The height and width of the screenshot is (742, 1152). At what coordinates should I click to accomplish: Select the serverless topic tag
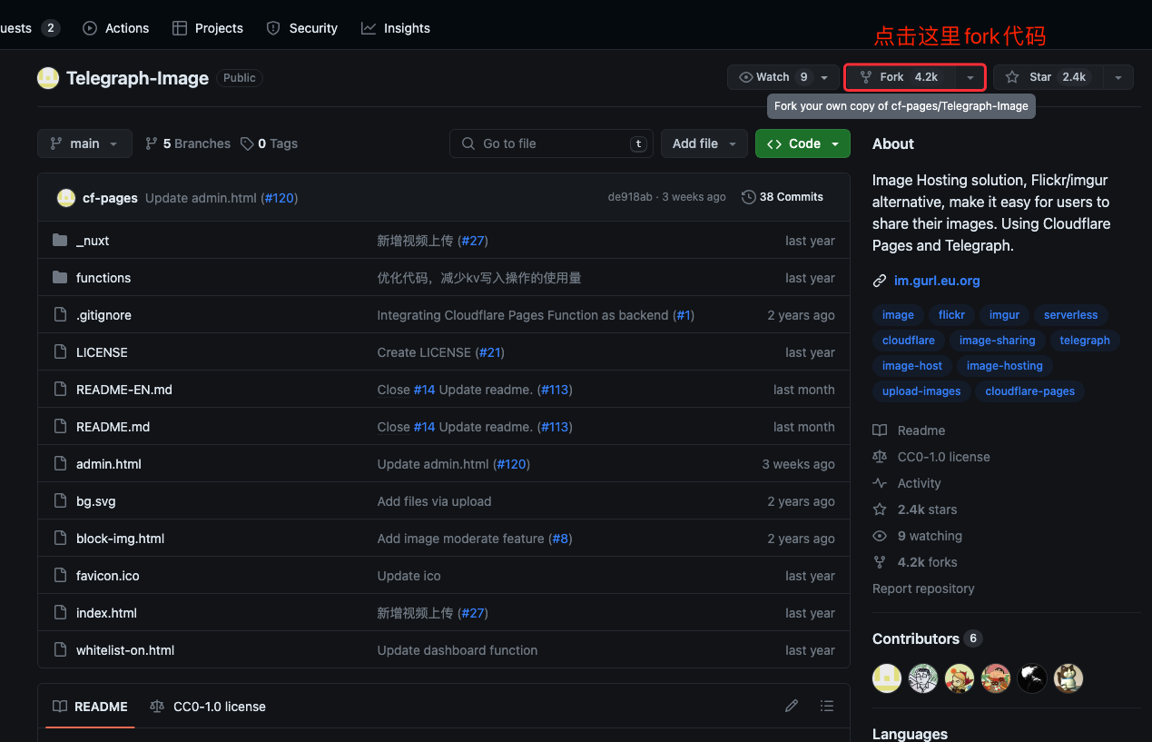[1070, 315]
